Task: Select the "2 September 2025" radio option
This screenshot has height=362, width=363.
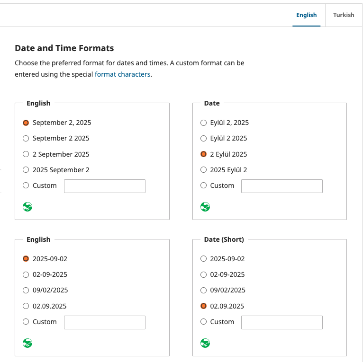Action: point(26,154)
